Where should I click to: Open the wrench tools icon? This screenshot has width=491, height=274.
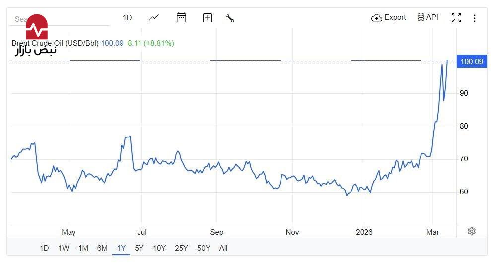pyautogui.click(x=230, y=18)
